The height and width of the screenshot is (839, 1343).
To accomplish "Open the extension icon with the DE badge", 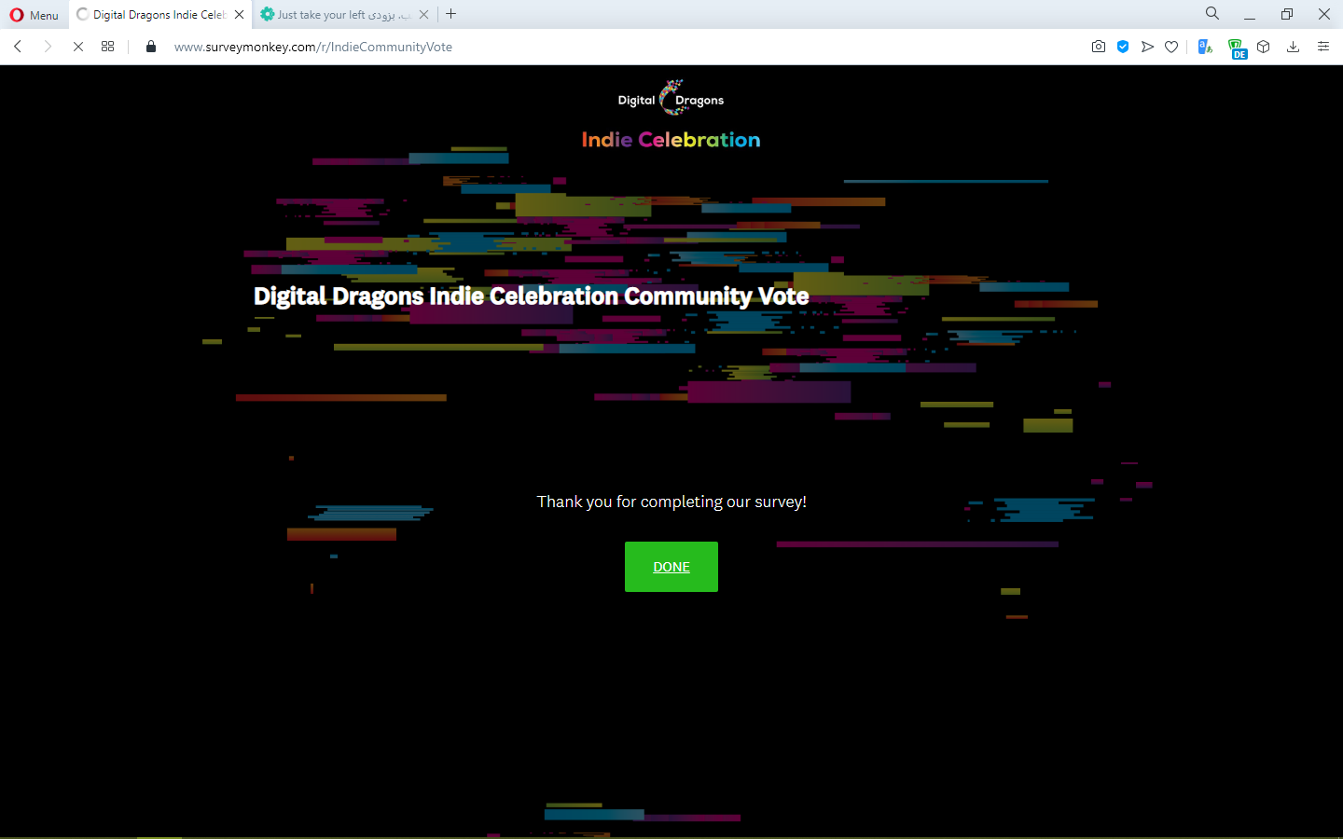I will click(1237, 48).
